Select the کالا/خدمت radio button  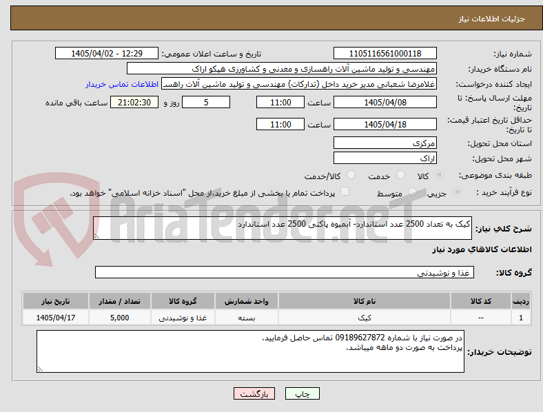click(x=351, y=175)
